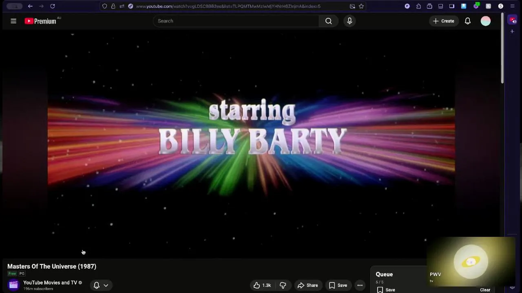Expand the notification preference dropdown chevron
522x293 pixels.
click(106, 285)
